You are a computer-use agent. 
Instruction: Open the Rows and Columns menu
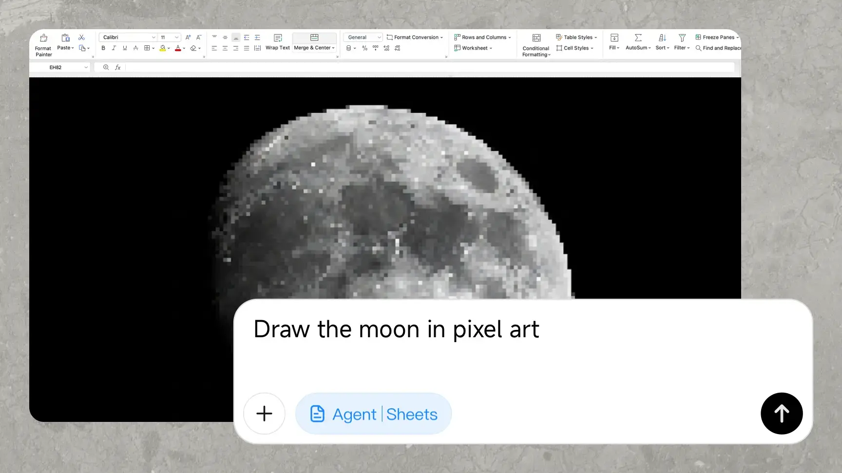[x=482, y=37]
